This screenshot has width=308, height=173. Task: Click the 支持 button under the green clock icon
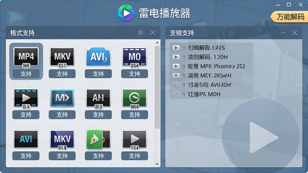pos(134,115)
